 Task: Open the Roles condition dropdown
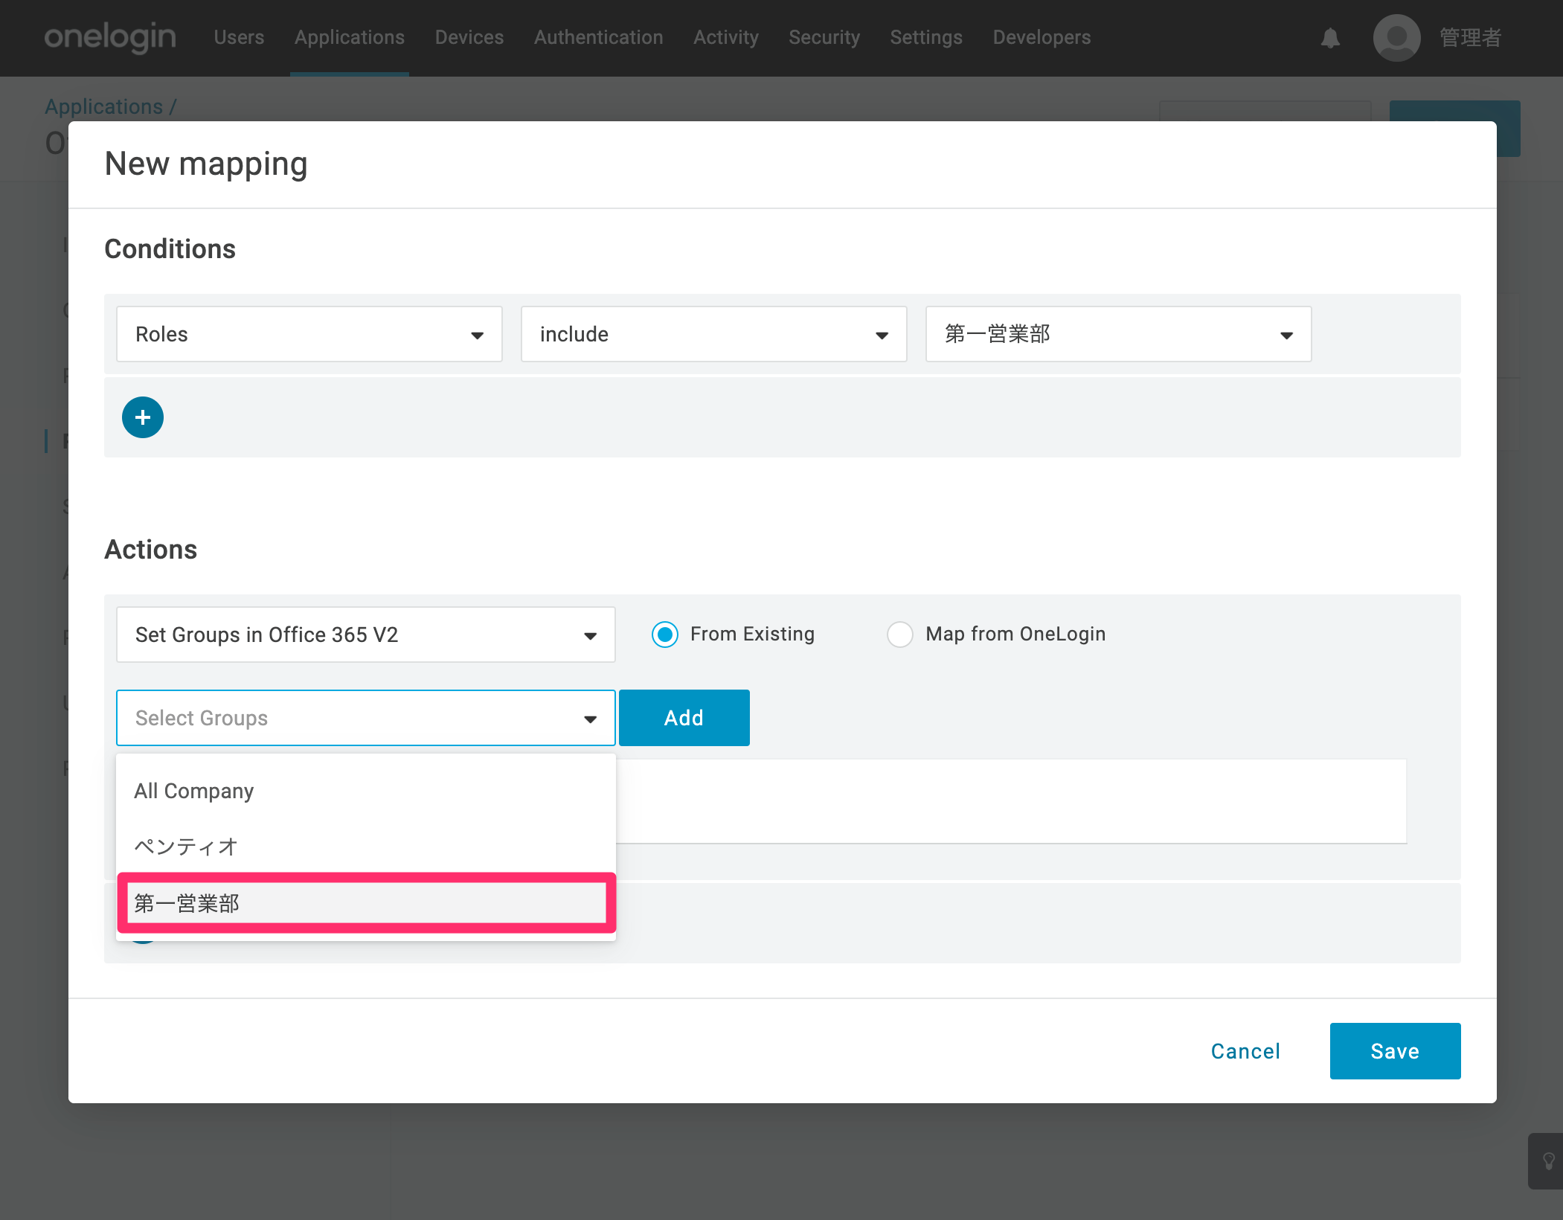309,334
